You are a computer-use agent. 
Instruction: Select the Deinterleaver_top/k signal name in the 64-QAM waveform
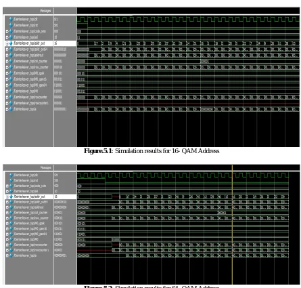click(x=25, y=255)
